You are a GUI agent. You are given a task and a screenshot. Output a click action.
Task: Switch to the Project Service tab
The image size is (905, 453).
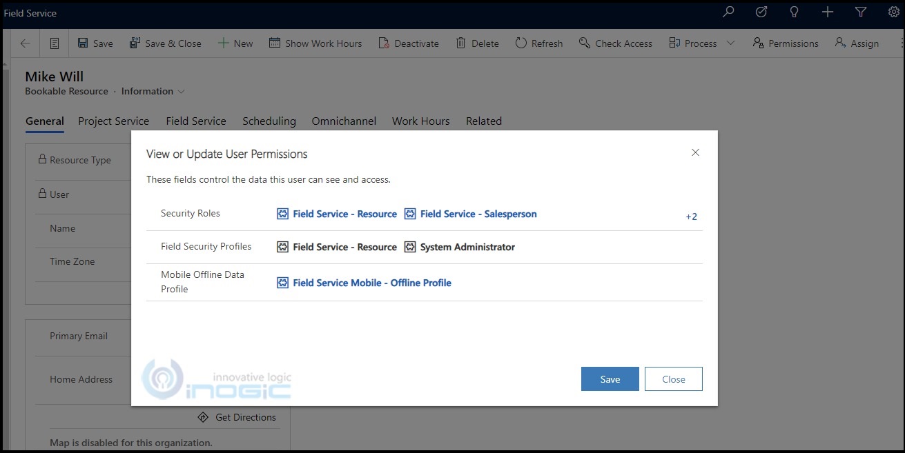point(113,121)
